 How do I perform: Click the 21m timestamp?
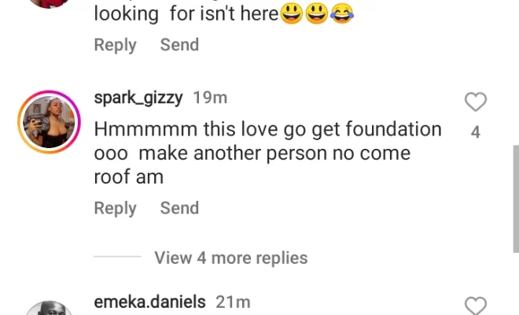point(233,302)
